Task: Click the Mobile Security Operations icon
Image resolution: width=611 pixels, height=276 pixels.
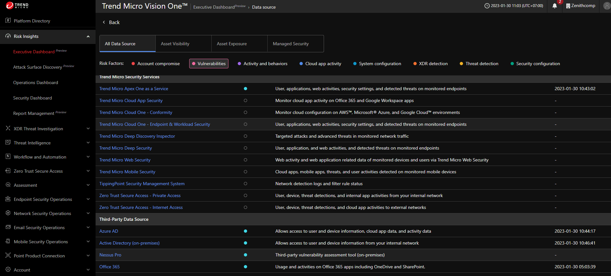Action: click(x=8, y=241)
